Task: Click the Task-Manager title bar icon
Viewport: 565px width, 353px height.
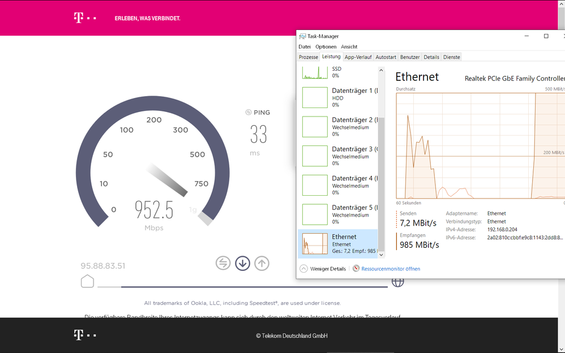Action: coord(302,36)
